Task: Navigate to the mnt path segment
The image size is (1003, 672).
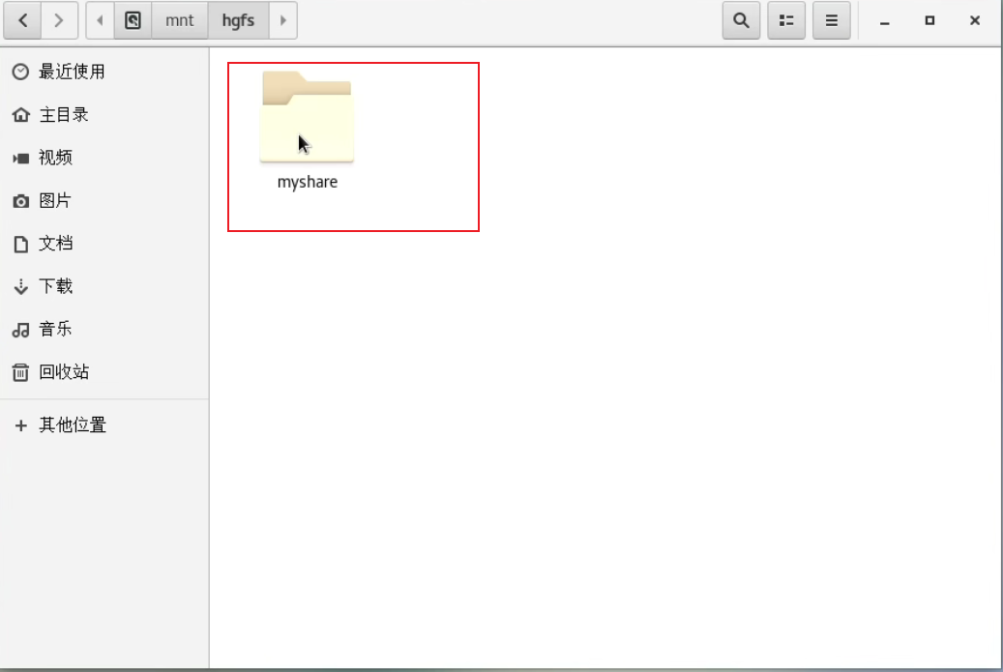Action: (x=180, y=20)
